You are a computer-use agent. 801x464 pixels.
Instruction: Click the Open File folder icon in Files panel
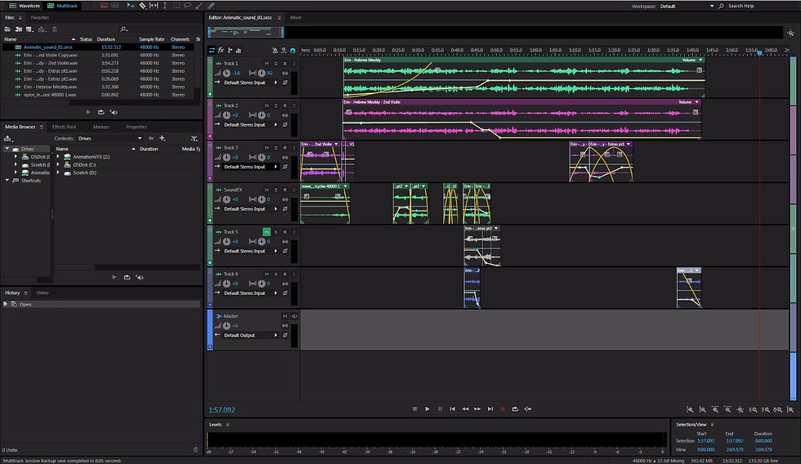click(7, 29)
